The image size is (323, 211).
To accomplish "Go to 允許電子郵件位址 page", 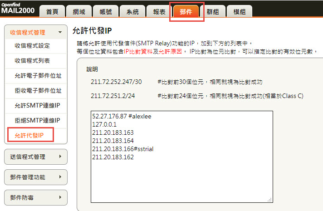I will tap(38, 76).
